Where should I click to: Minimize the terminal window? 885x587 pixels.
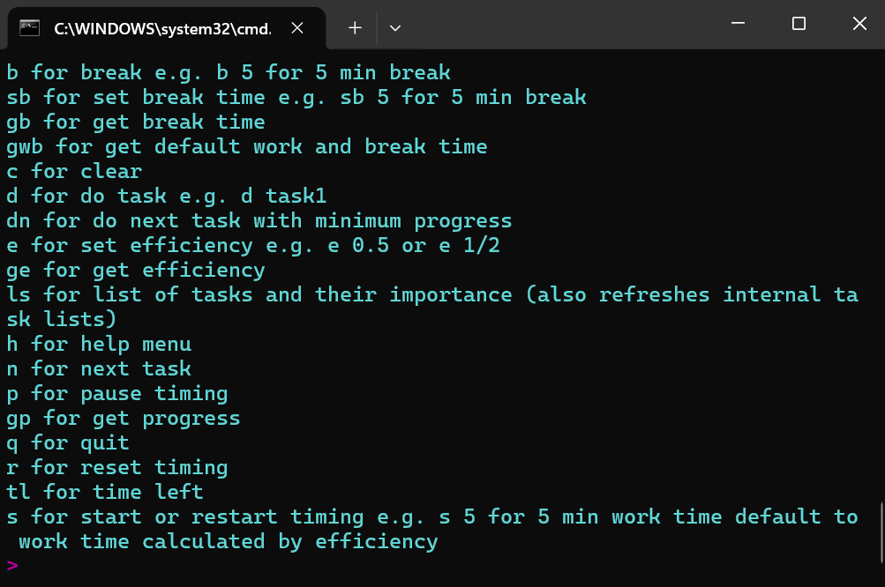pos(738,25)
